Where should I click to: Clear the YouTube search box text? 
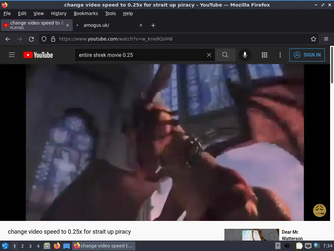tap(209, 55)
